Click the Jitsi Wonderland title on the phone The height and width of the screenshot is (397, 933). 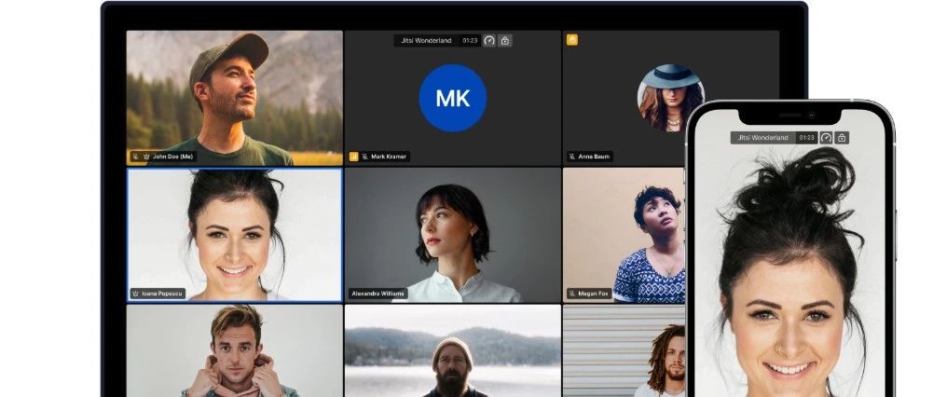click(x=762, y=138)
